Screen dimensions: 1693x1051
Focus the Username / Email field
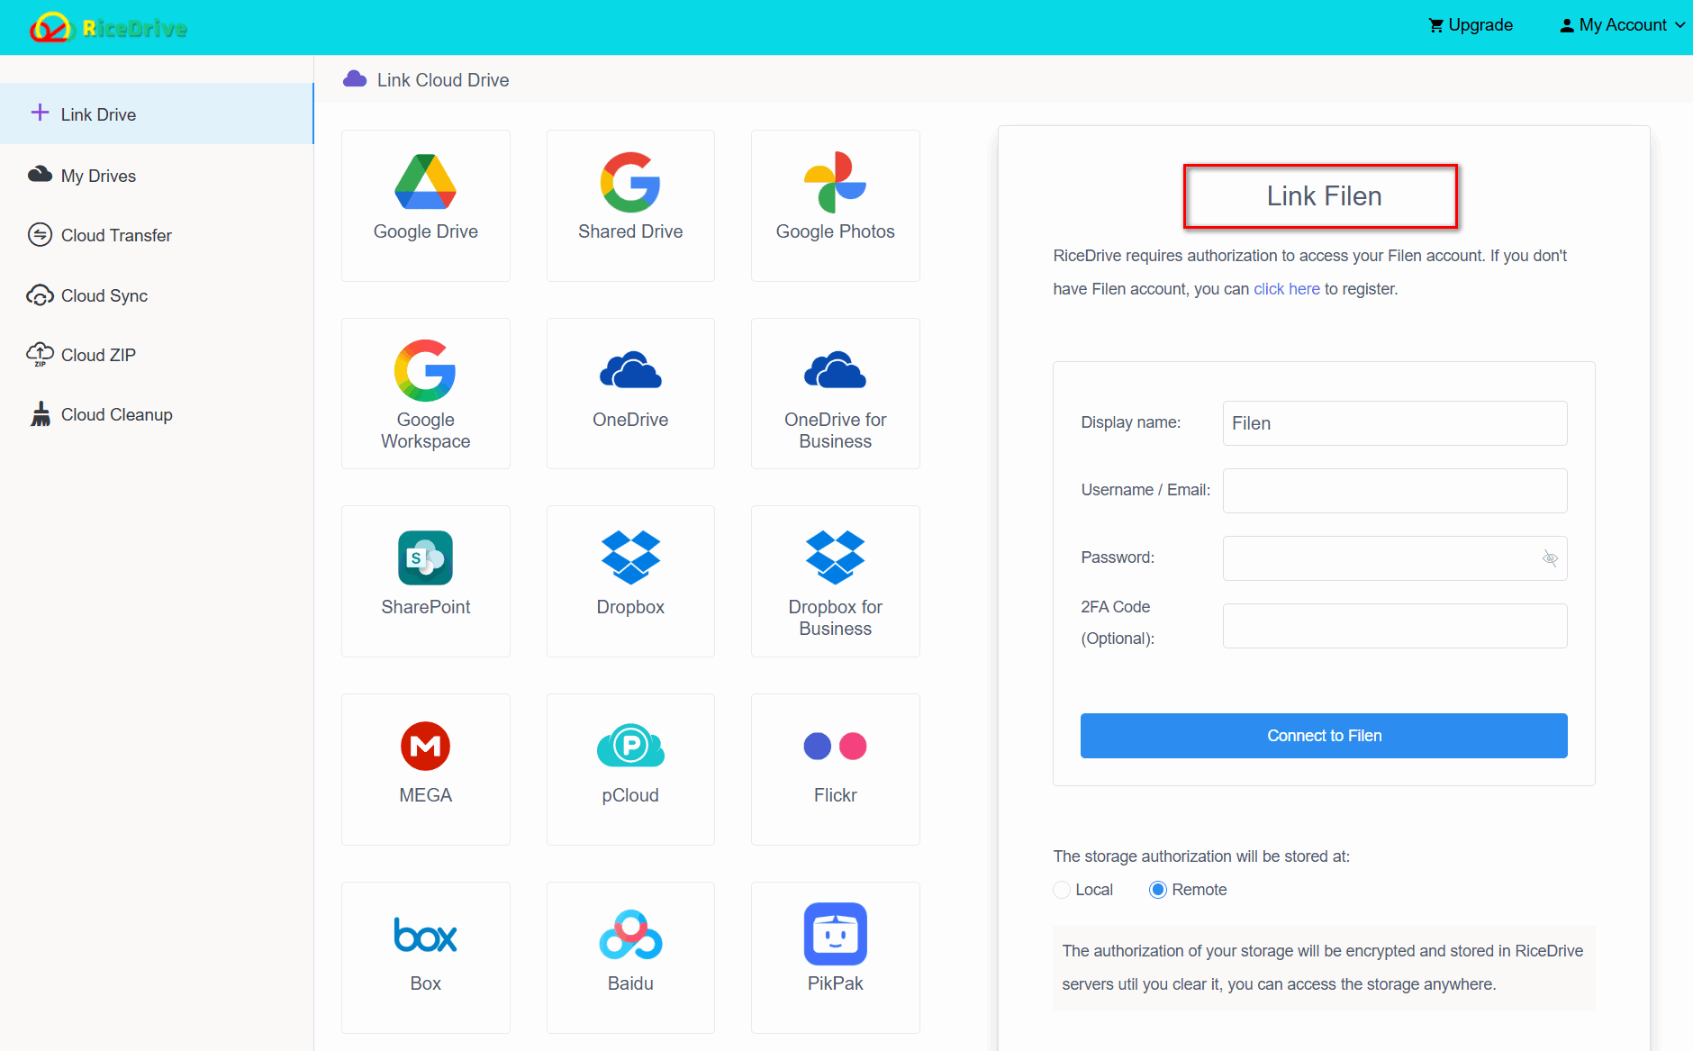coord(1395,491)
